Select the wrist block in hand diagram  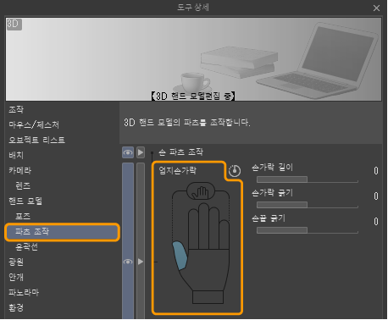pyautogui.click(x=208, y=297)
